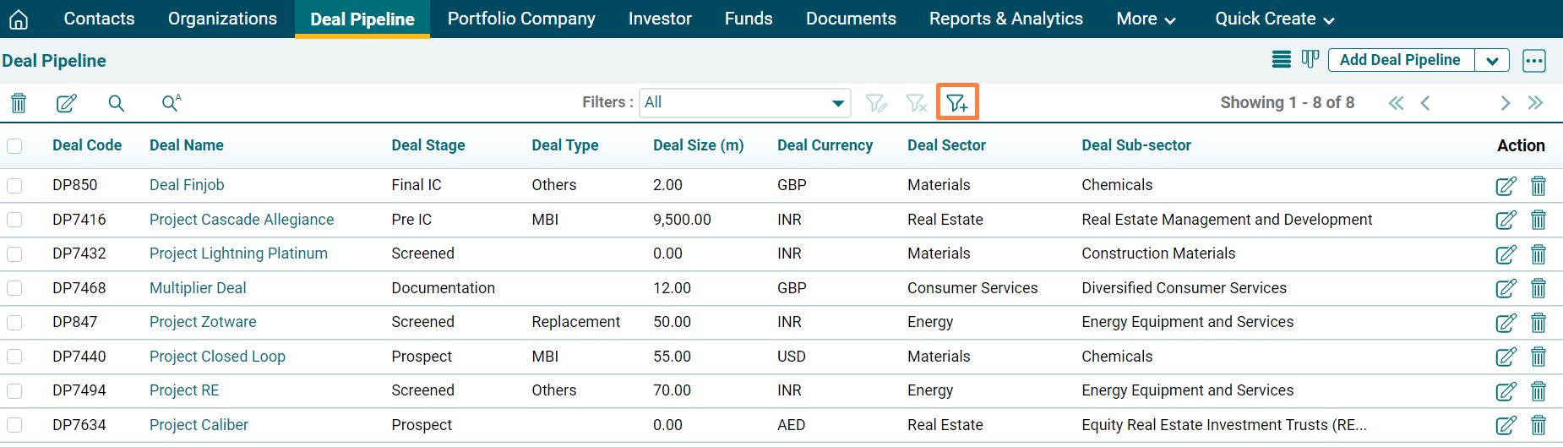The image size is (1563, 447).
Task: Click the toolbar search magnifier icon
Action: (117, 103)
